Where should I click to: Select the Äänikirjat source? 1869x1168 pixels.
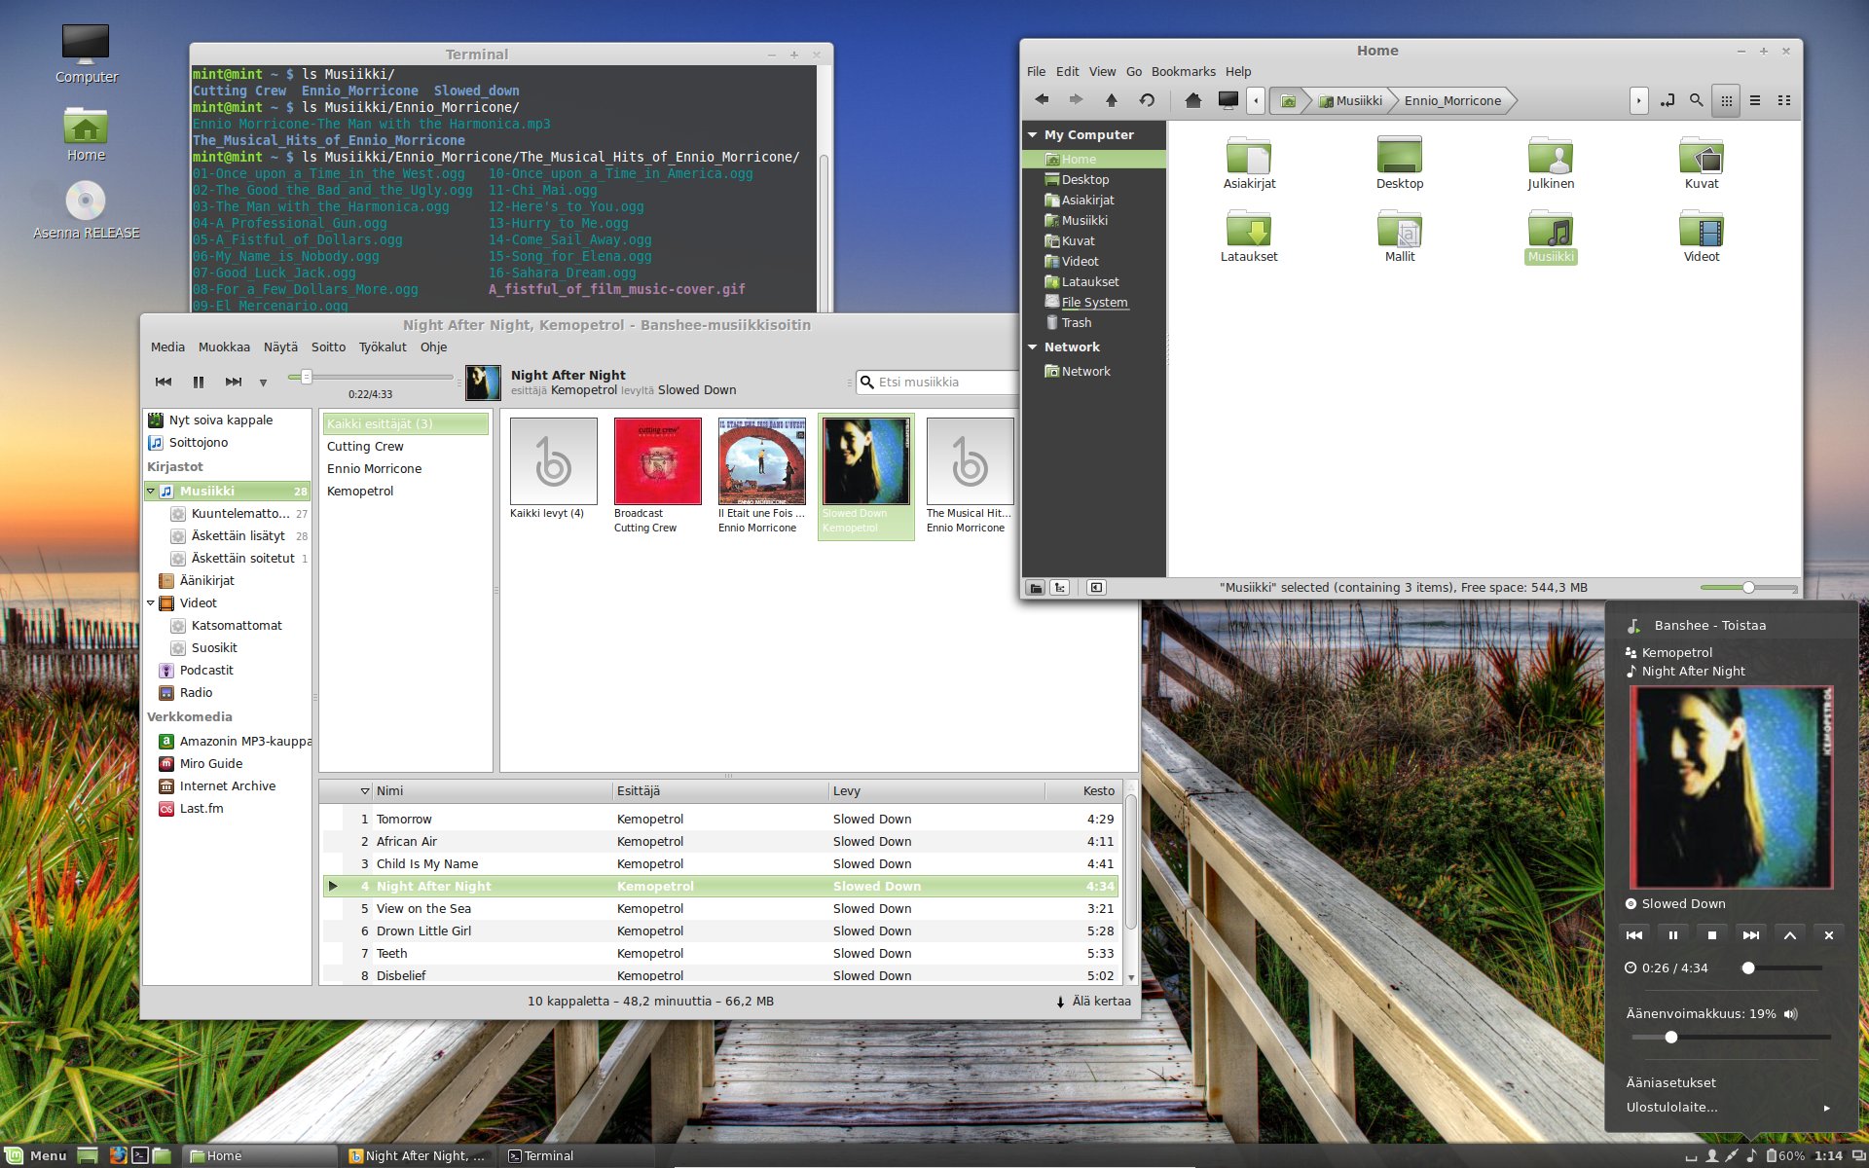(227, 580)
